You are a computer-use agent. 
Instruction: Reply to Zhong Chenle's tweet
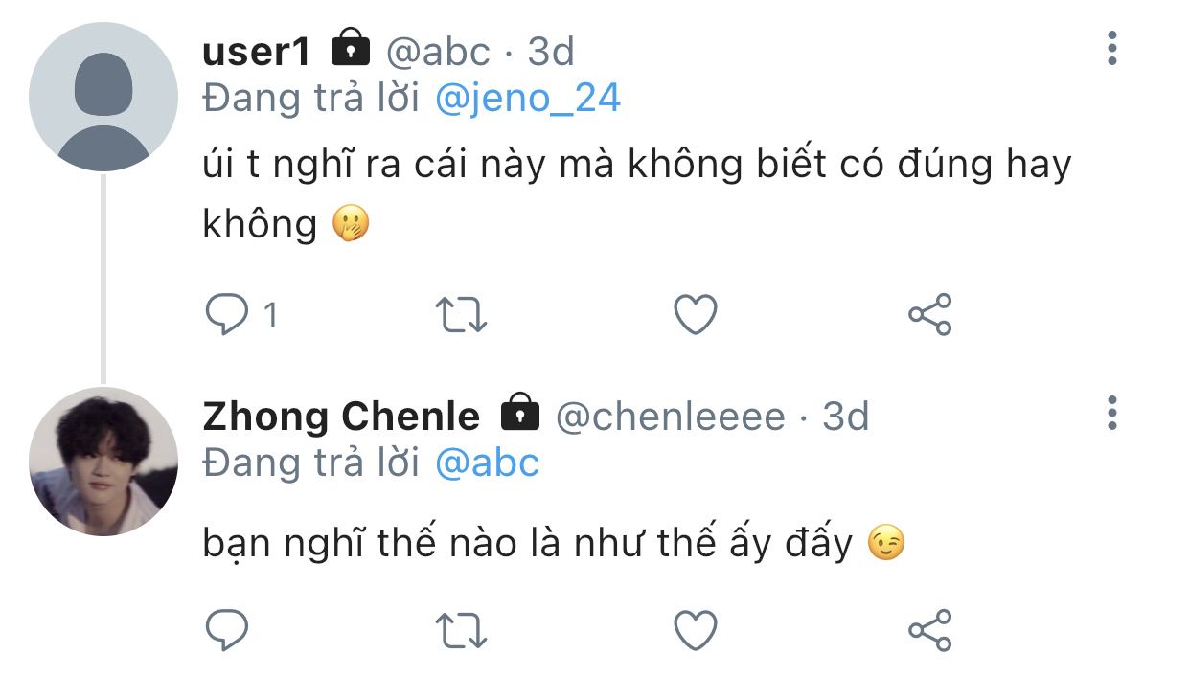(228, 630)
